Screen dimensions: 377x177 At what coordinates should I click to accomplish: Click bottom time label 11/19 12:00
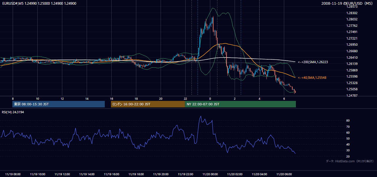tap(62, 174)
